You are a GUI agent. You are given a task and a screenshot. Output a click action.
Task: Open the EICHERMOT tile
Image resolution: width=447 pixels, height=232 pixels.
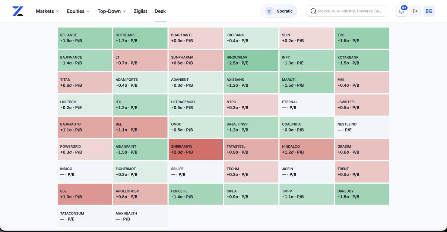click(140, 172)
